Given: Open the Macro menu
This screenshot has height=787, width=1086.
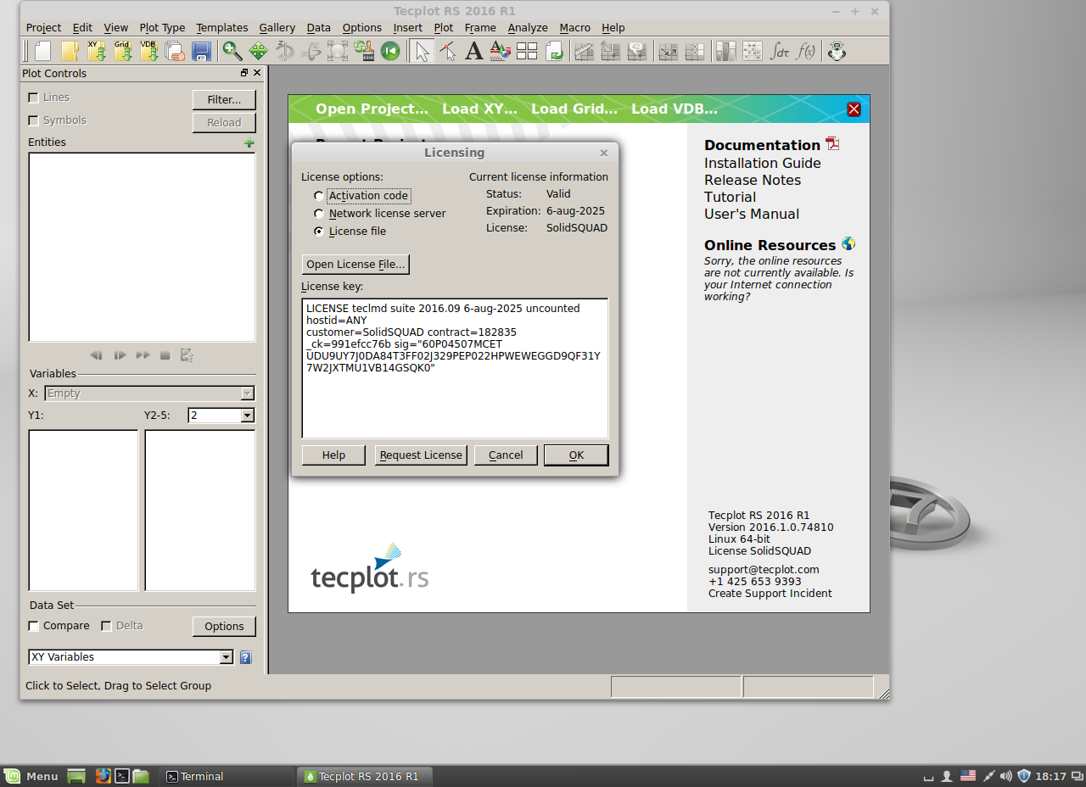Looking at the screenshot, I should [575, 27].
